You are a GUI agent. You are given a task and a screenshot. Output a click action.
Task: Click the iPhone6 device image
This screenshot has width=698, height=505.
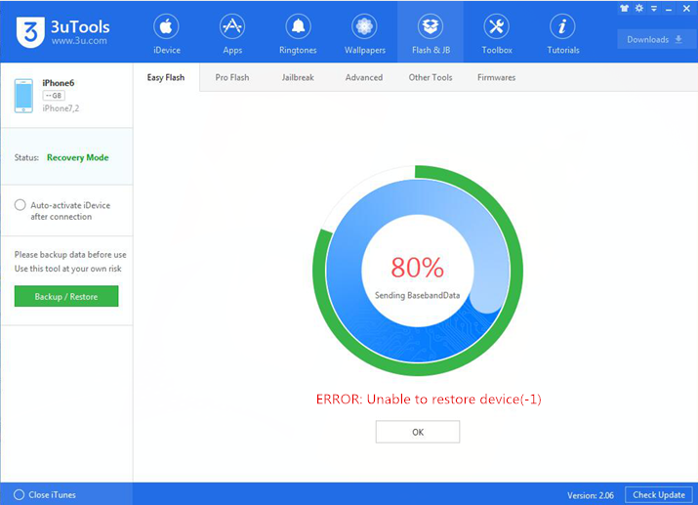tap(23, 96)
